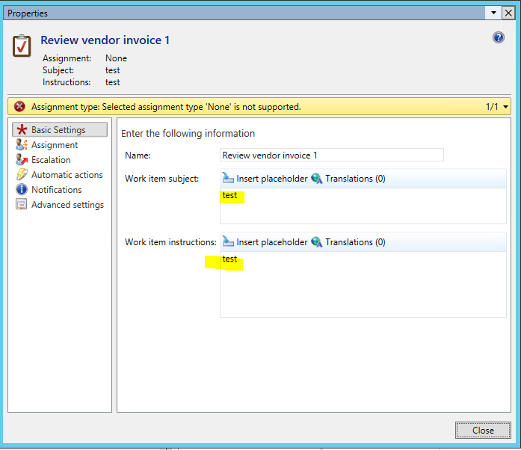The width and height of the screenshot is (521, 450).
Task: Click Translations globe icon for work item instructions
Action: (x=316, y=242)
